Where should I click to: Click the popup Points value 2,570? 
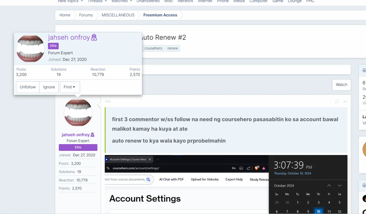pyautogui.click(x=135, y=75)
